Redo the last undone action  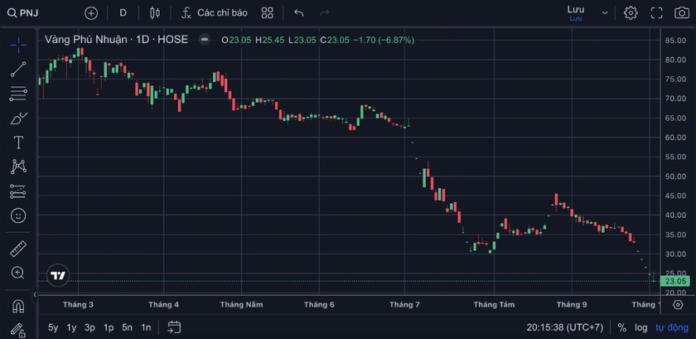click(325, 13)
